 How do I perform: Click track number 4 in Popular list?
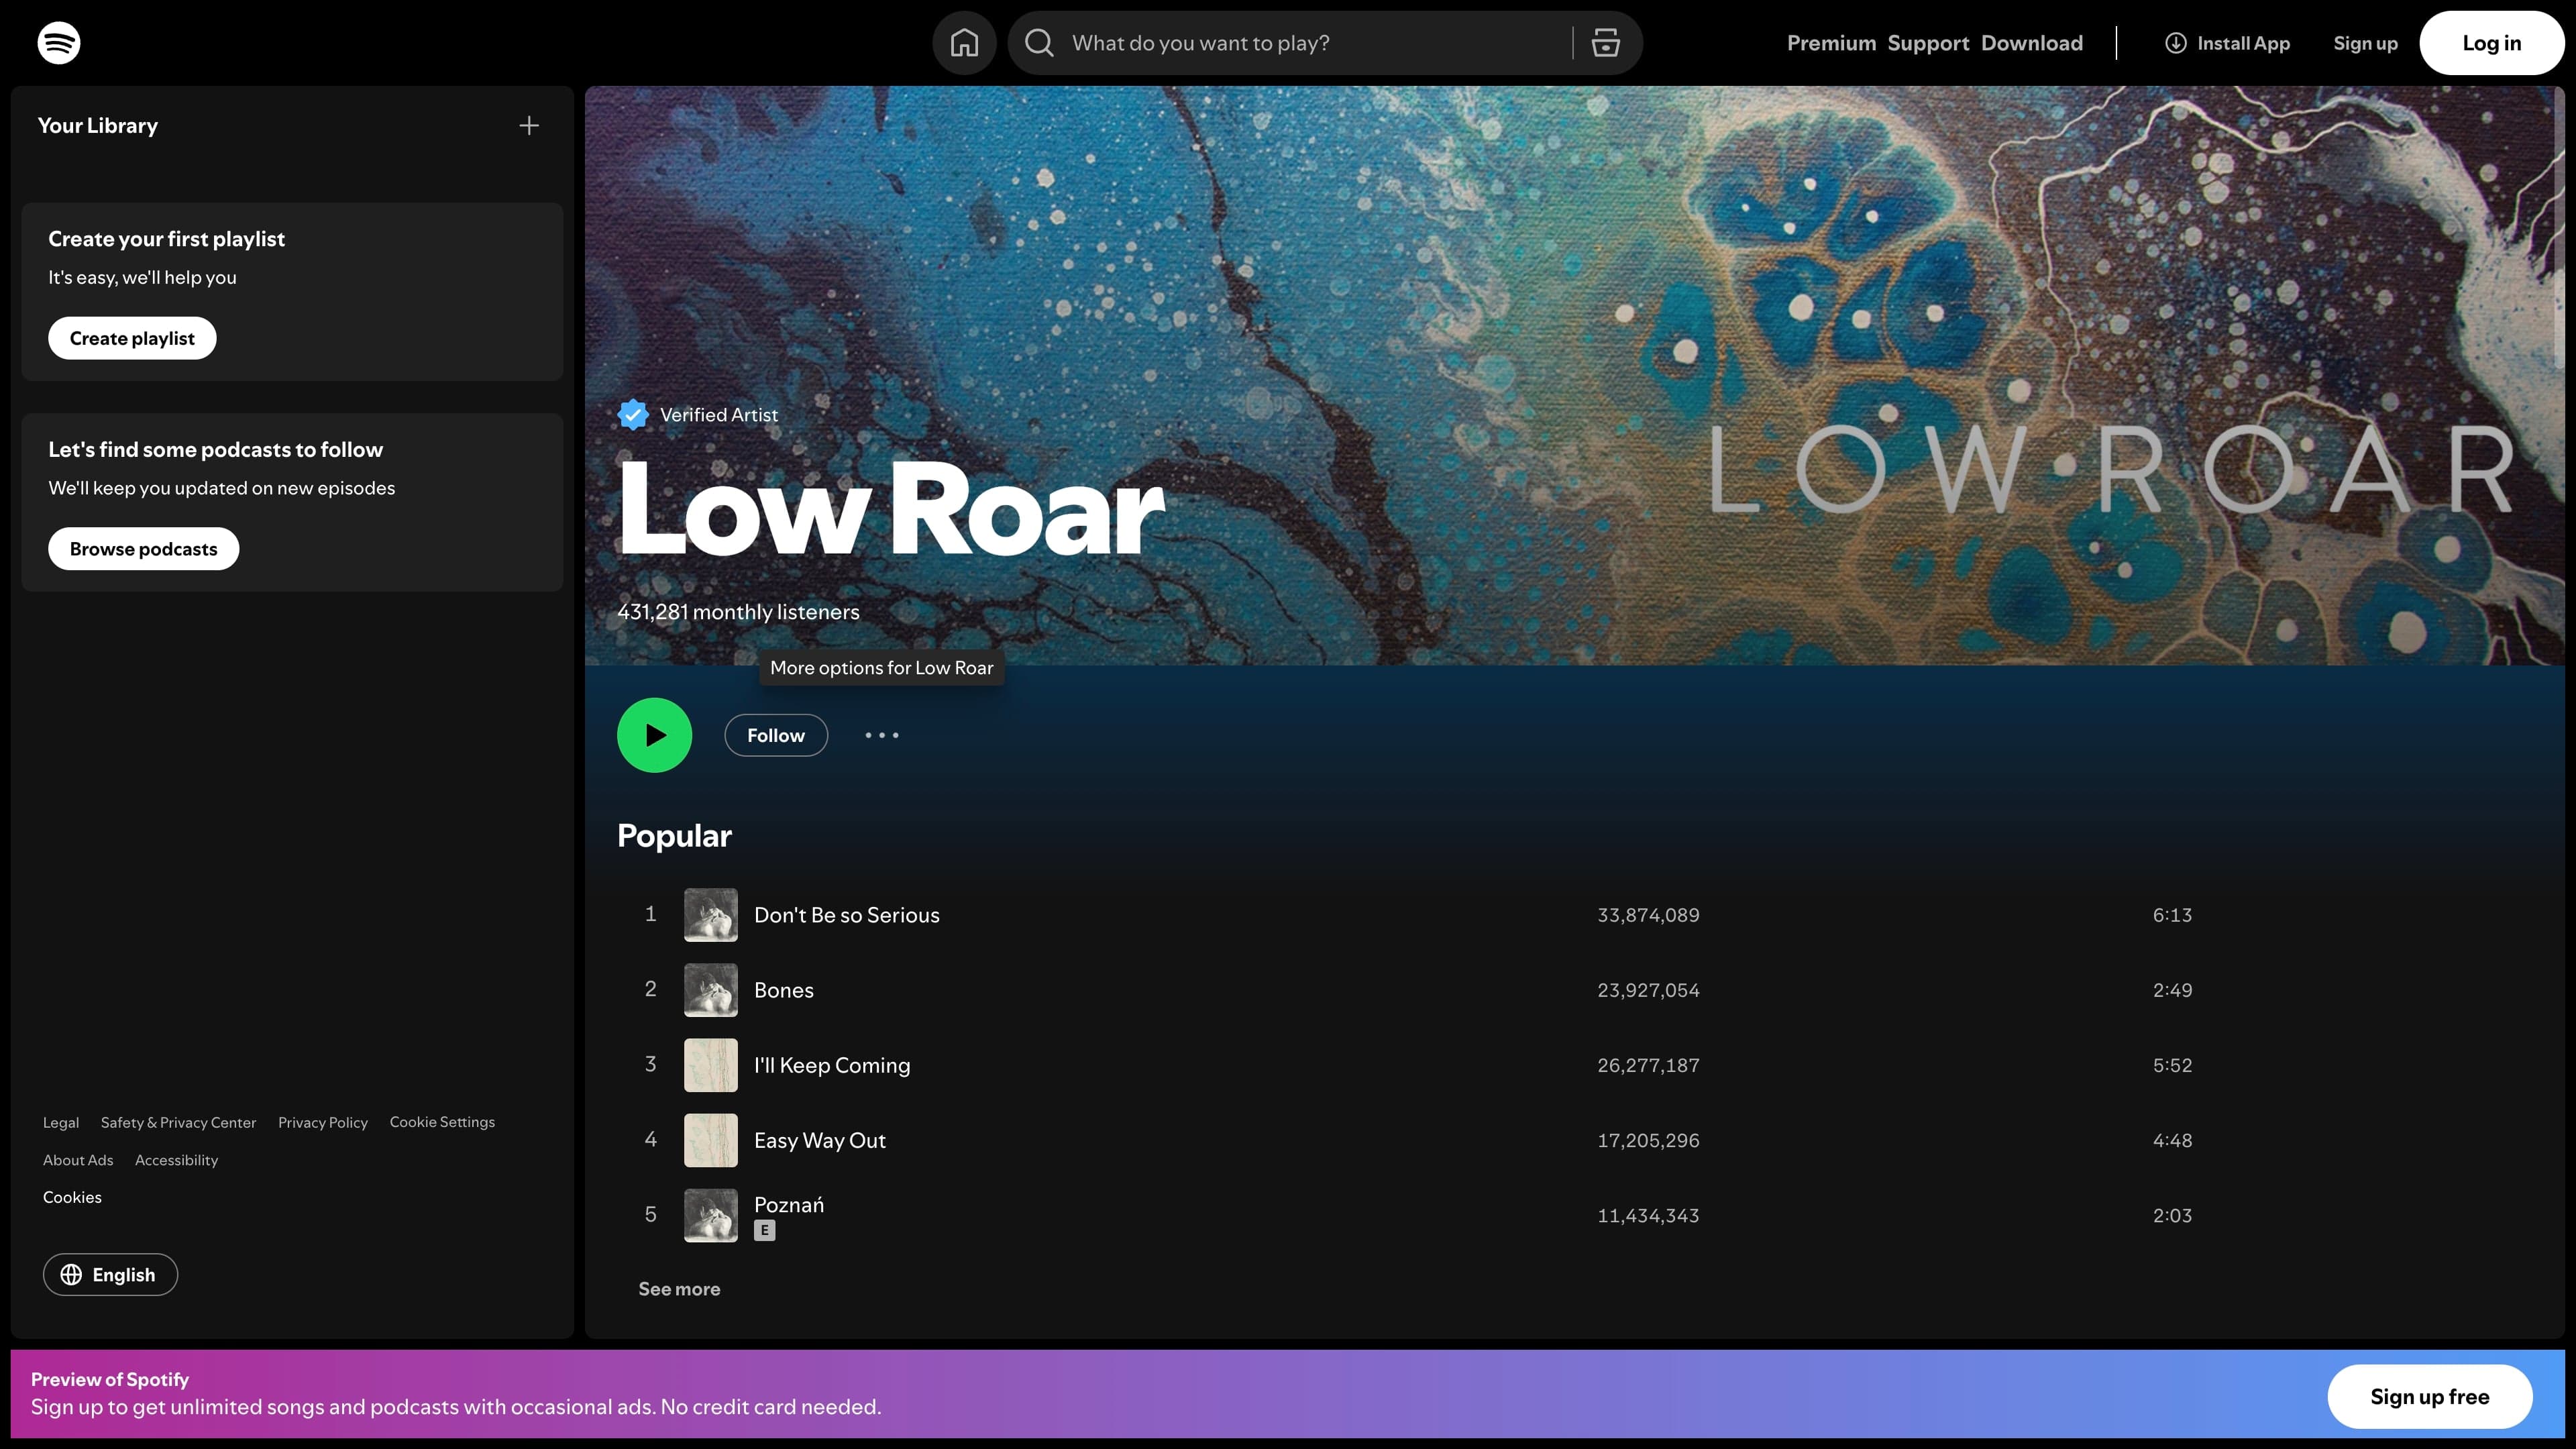(650, 1139)
